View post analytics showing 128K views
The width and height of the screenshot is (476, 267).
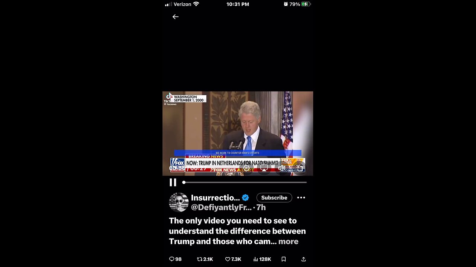(262, 259)
